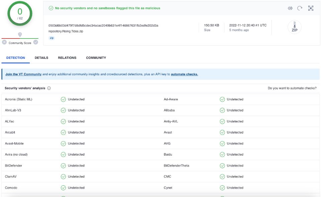Click the check icon for Comodo
This screenshot has height=197, width=321.
click(63, 188)
